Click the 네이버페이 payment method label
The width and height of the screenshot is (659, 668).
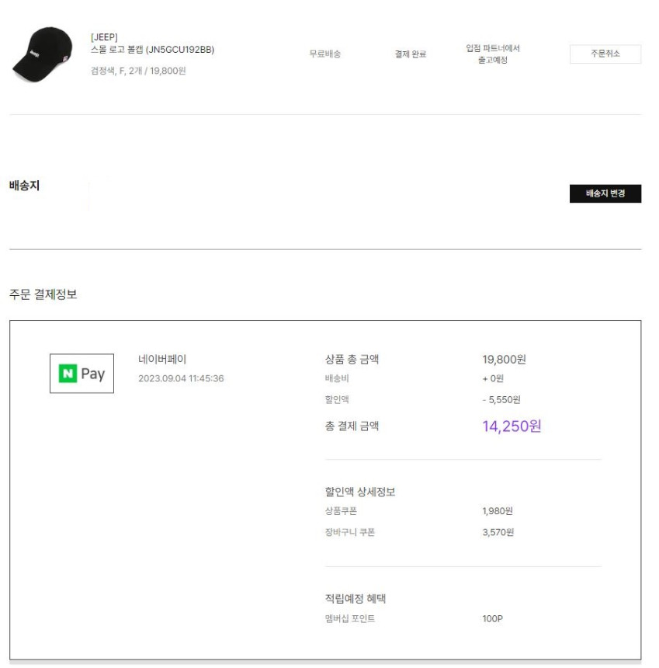point(161,359)
